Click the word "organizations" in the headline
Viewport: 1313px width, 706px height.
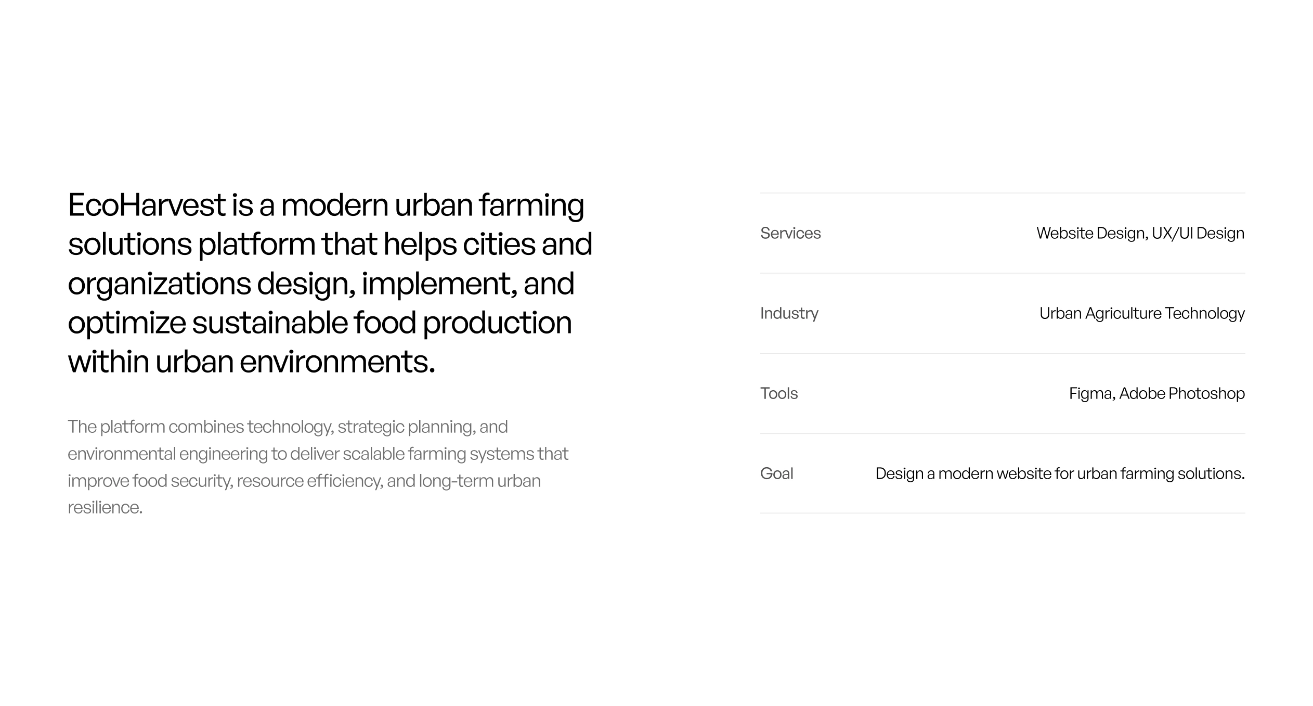159,284
